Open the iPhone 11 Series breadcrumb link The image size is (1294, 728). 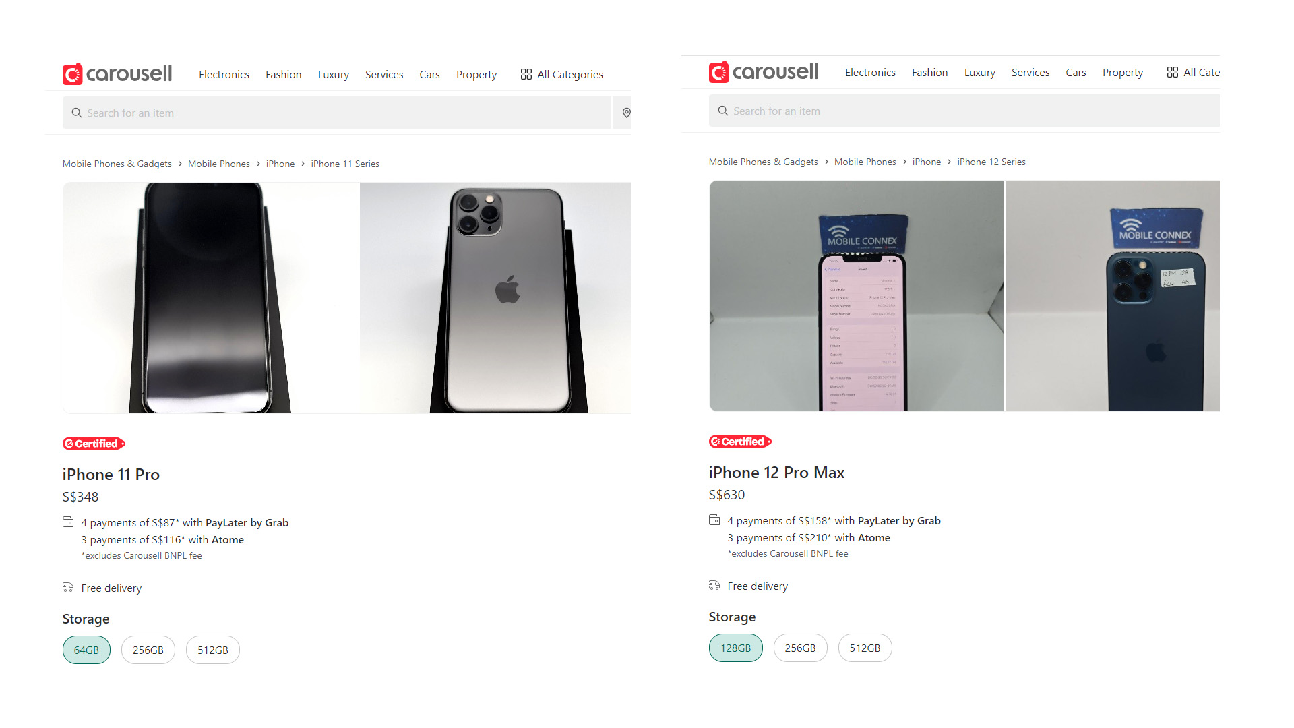click(345, 164)
